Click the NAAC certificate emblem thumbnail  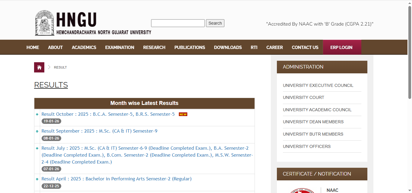303,191
